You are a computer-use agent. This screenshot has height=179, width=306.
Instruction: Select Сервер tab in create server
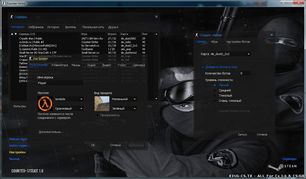tap(201, 42)
